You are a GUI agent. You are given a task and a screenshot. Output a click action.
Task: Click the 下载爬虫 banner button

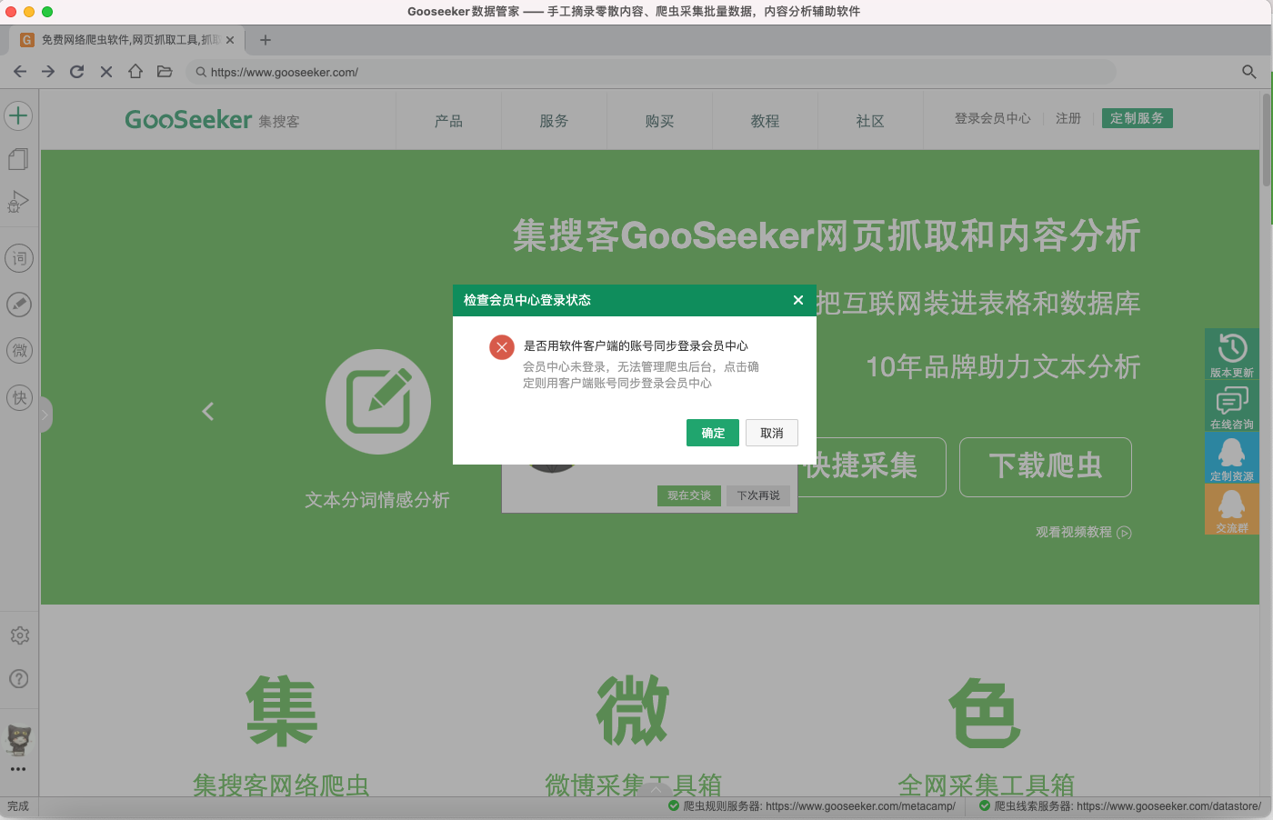[x=1046, y=466]
